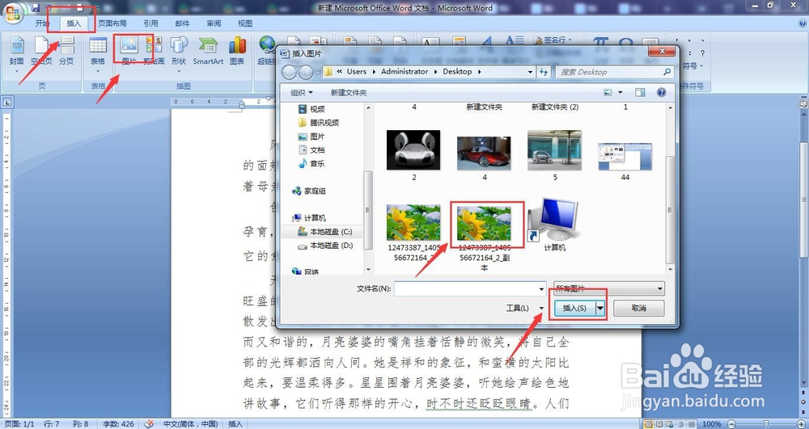This screenshot has width=809, height=429.
Task: Click New Folder (新建文件夹) in dialog toolbar
Action: point(349,93)
